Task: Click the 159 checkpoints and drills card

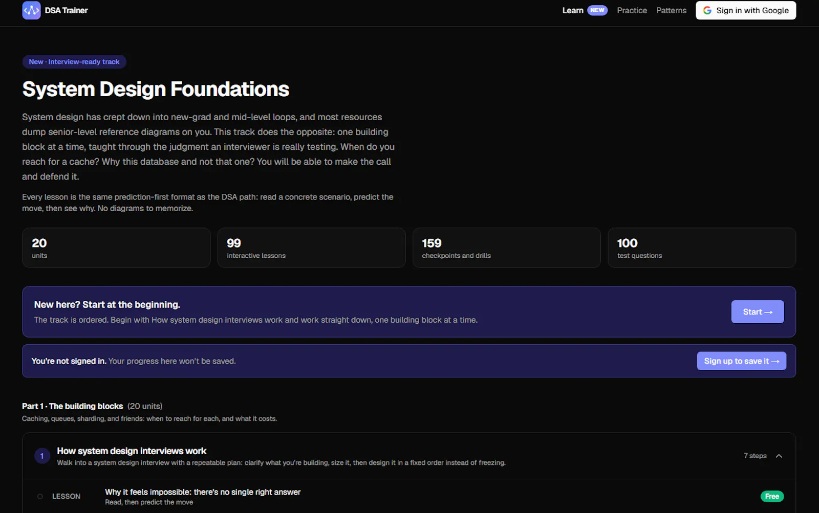Action: pyautogui.click(x=506, y=248)
